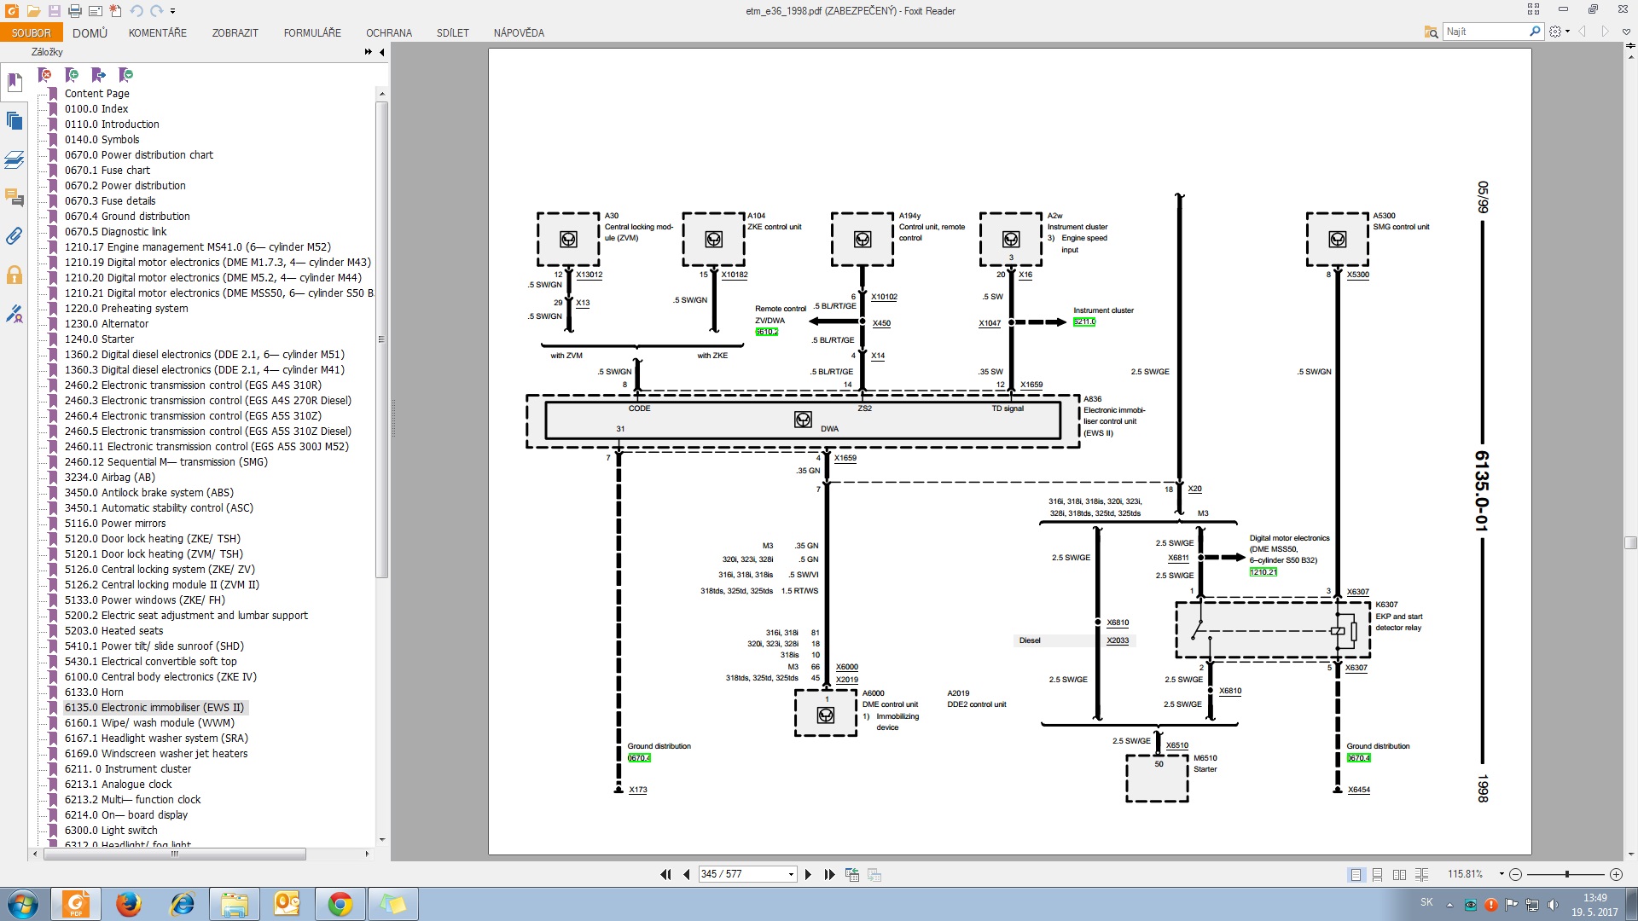Open the ZOBRAZIT ribbon tab
Screen dimensions: 1638x921
(x=235, y=33)
